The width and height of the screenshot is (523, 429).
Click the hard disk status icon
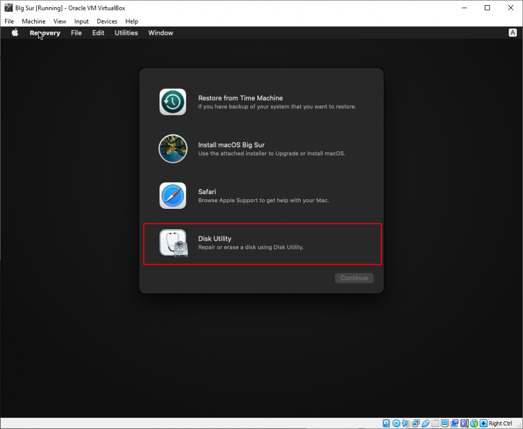pyautogui.click(x=386, y=423)
